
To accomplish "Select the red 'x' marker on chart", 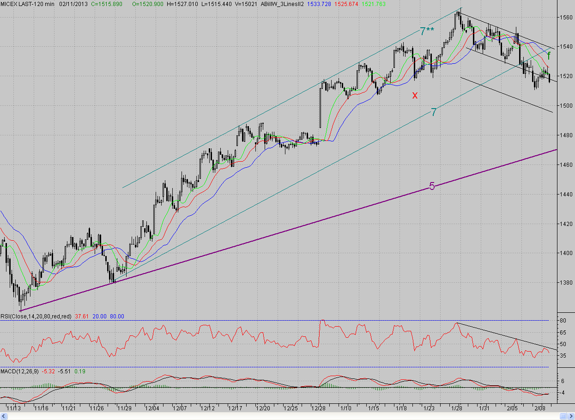I will coord(415,95).
